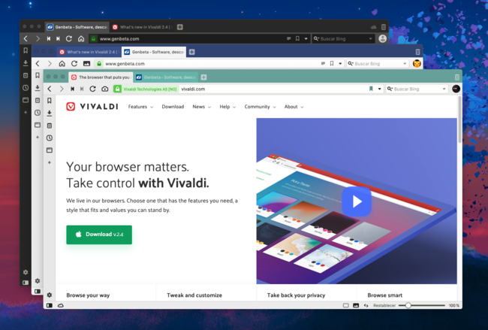Toggle side panel from front window status bar
This screenshot has height=330, width=488.
tap(49, 305)
